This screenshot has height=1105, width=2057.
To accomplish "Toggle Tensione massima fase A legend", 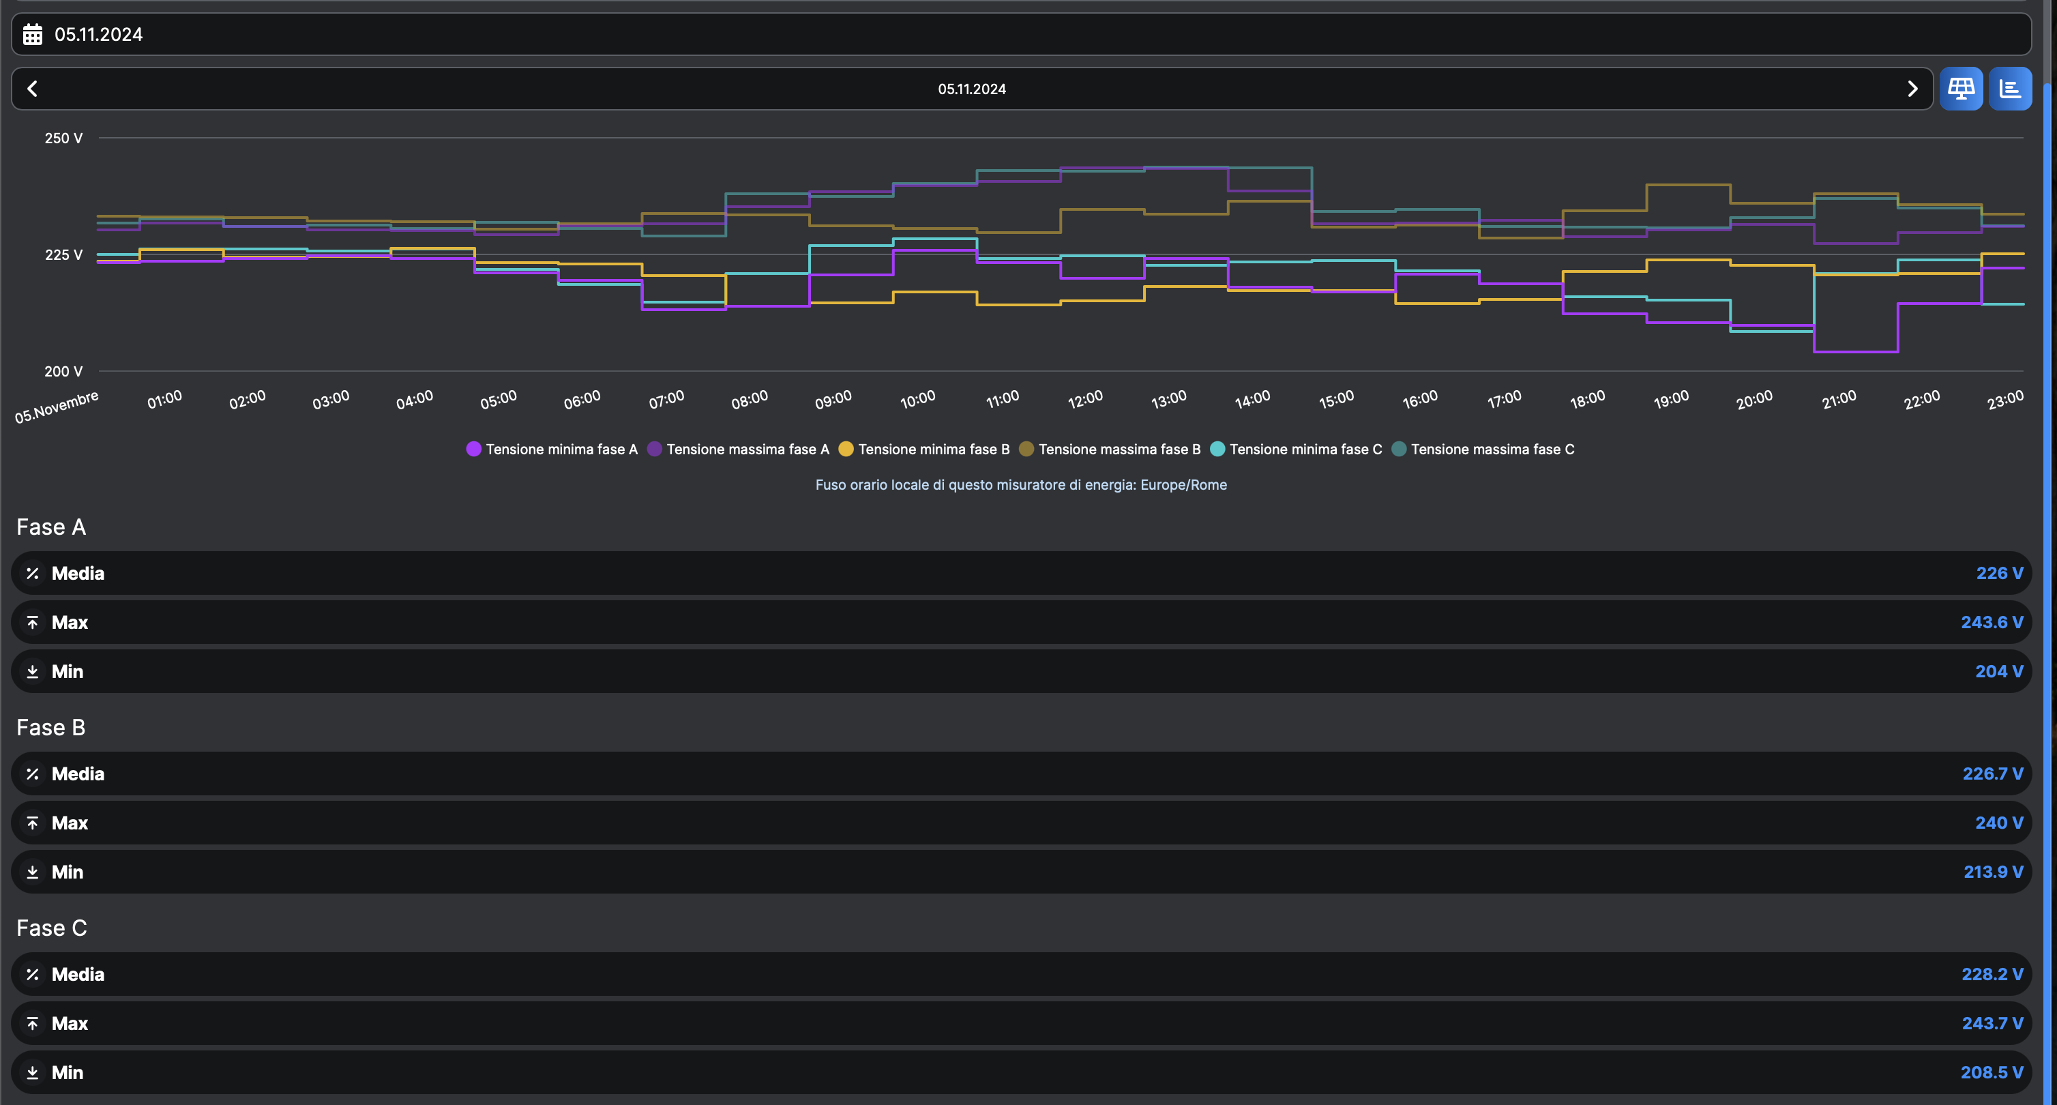I will (x=739, y=450).
